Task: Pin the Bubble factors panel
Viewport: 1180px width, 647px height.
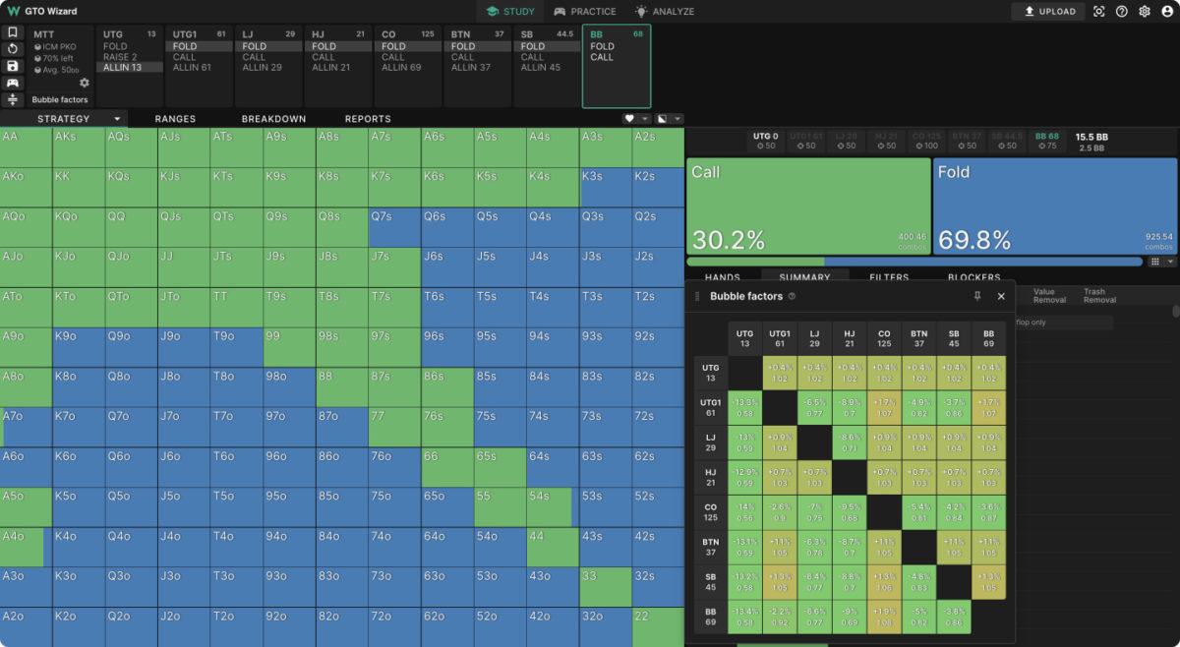Action: coord(977,296)
